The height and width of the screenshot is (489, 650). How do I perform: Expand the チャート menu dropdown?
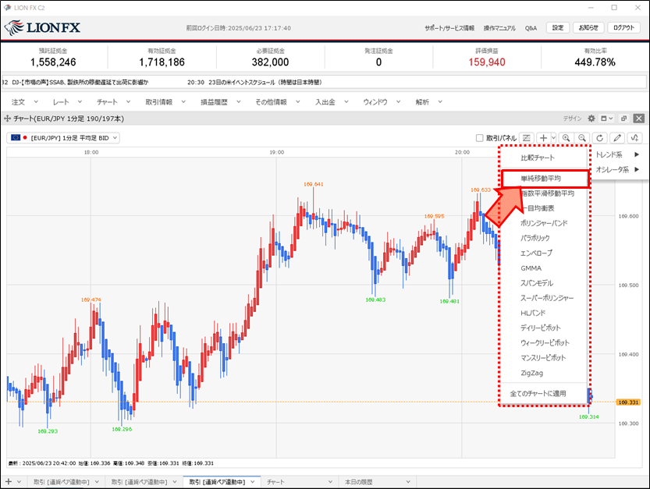point(112,102)
